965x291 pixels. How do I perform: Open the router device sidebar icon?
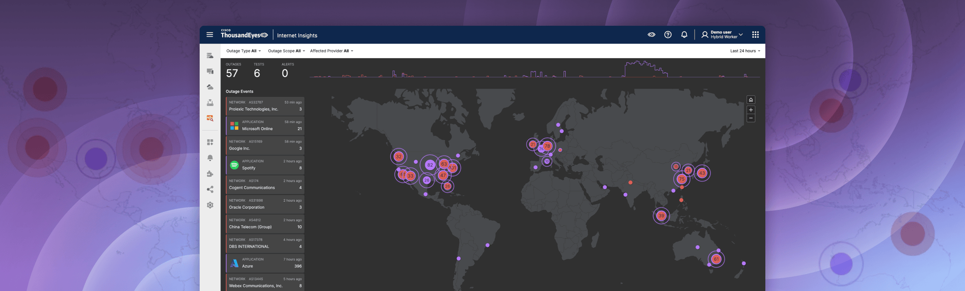tap(210, 103)
